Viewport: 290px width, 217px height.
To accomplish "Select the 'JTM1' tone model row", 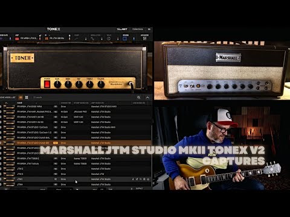I will pyautogui.click(x=76, y=179).
